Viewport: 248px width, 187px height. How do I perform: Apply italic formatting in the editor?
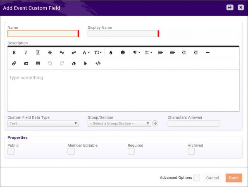click(x=26, y=53)
